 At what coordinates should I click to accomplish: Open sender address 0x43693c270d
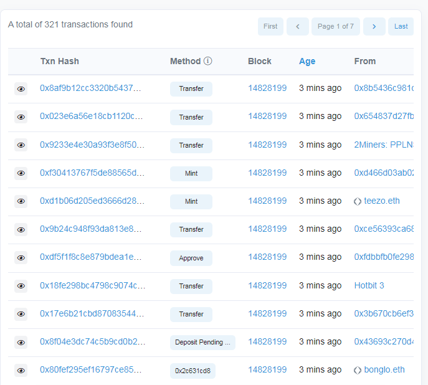[x=384, y=341]
